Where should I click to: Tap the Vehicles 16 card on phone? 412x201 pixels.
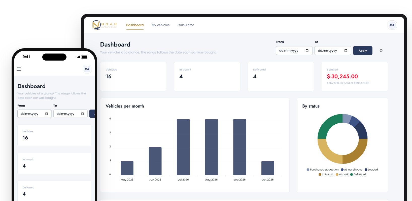point(54,135)
